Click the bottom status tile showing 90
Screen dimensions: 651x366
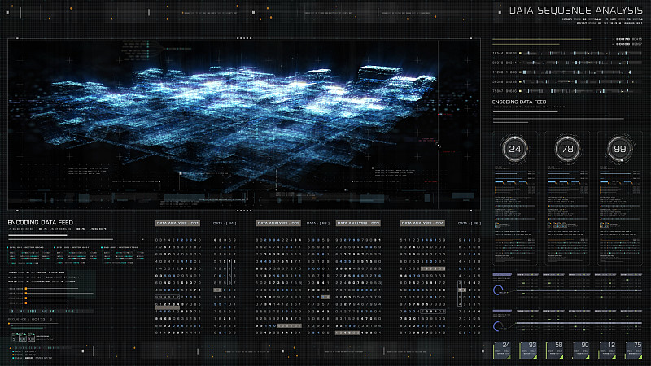click(x=581, y=351)
